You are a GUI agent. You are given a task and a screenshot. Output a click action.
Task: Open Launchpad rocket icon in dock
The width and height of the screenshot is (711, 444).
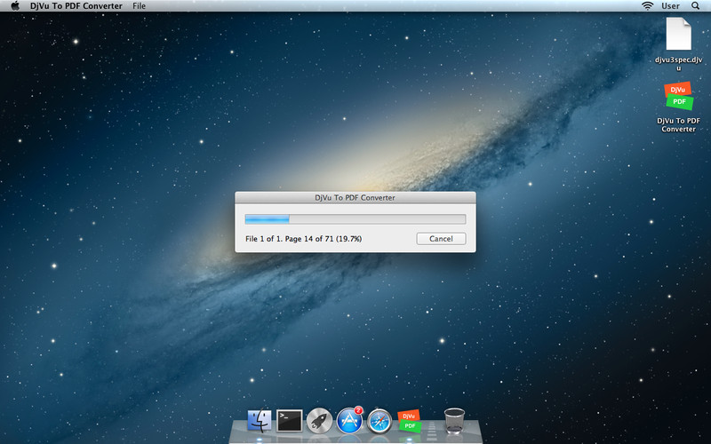tap(319, 420)
